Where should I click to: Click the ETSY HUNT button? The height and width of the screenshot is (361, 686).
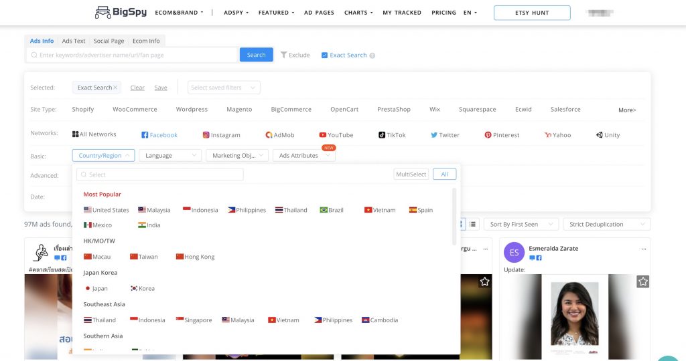[532, 13]
